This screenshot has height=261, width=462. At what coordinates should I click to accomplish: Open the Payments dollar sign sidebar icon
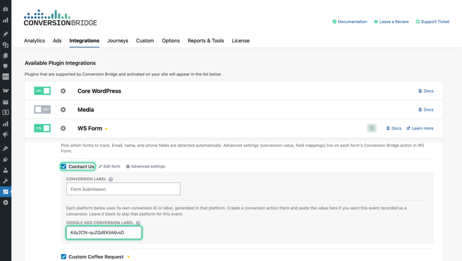(5, 112)
